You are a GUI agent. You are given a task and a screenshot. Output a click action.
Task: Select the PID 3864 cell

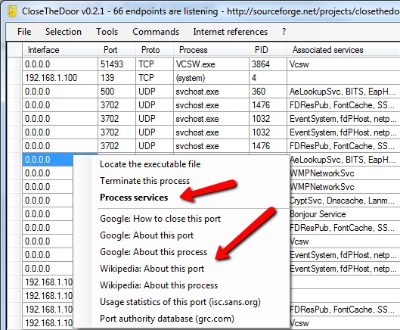pyautogui.click(x=268, y=64)
